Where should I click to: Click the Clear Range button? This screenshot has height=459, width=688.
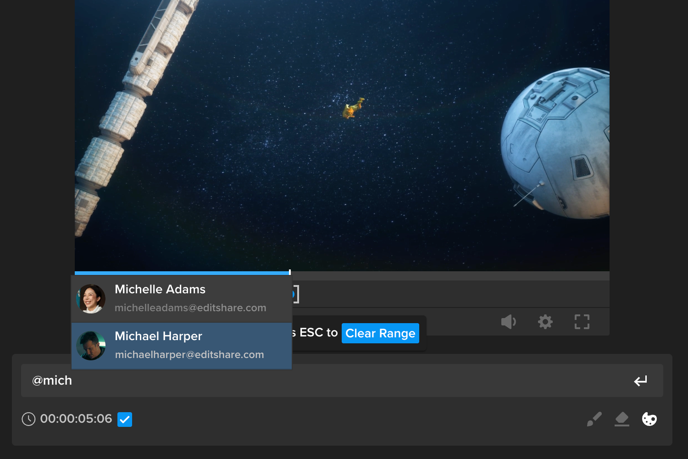click(380, 333)
